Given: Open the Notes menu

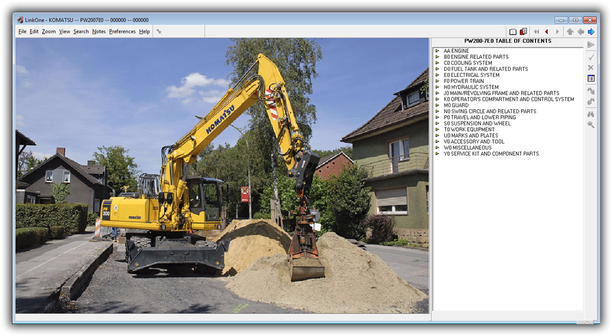Looking at the screenshot, I should [99, 32].
